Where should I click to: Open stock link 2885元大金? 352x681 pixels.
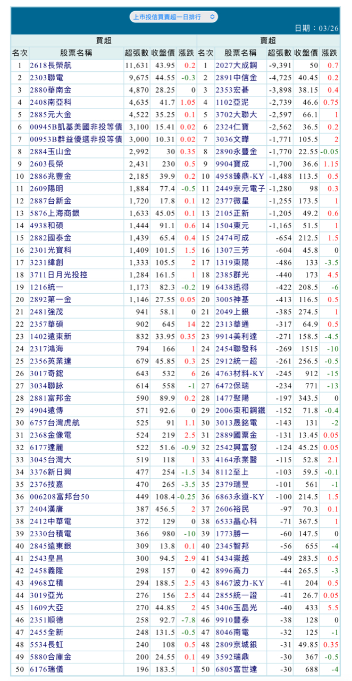click(50, 114)
